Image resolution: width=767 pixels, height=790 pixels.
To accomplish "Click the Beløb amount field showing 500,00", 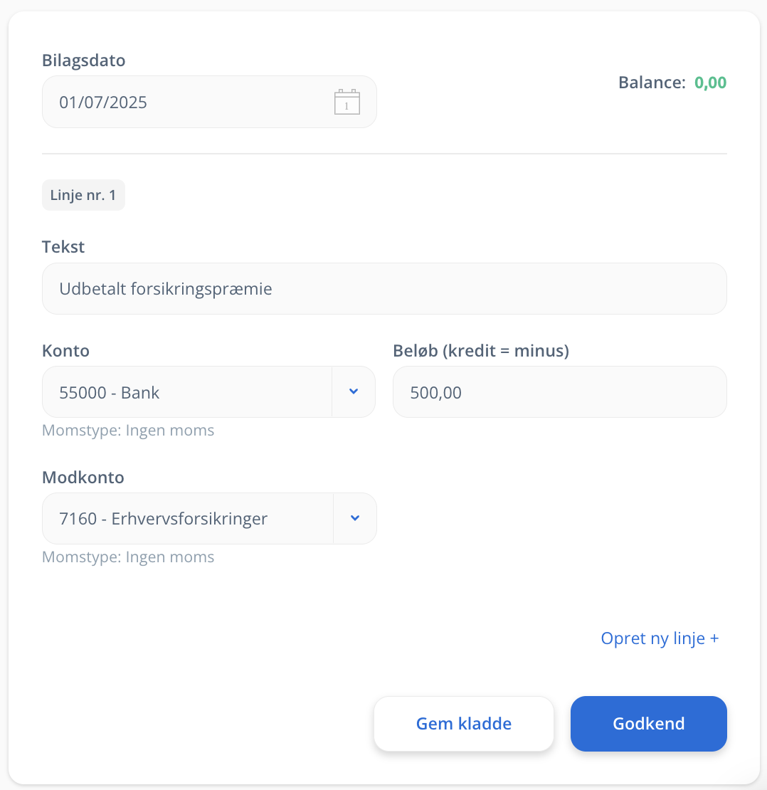I will coord(559,391).
